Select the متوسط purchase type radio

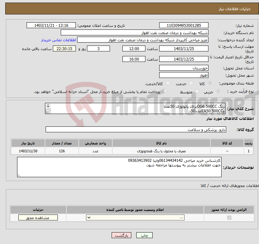(x=197, y=91)
